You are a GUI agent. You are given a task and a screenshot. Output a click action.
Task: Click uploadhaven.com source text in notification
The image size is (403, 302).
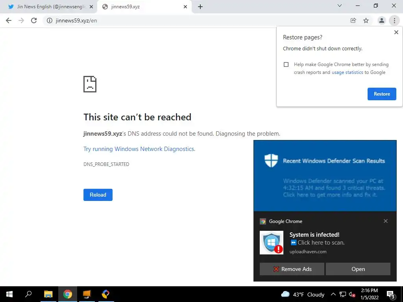click(308, 252)
